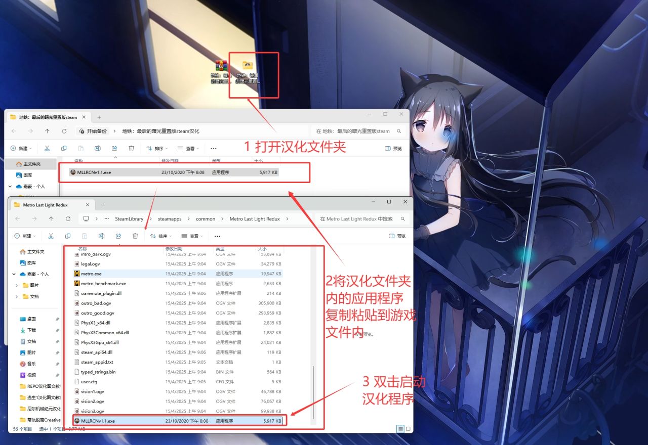Go up one level in 地铁 steam汉化 window
648x445 pixels.
(x=47, y=131)
